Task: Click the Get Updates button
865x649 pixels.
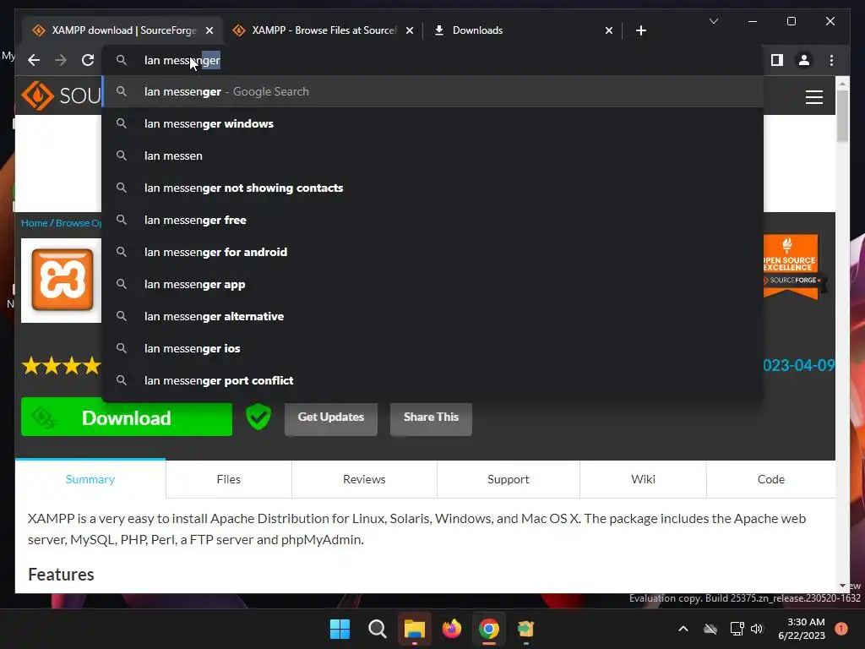Action: click(x=331, y=417)
